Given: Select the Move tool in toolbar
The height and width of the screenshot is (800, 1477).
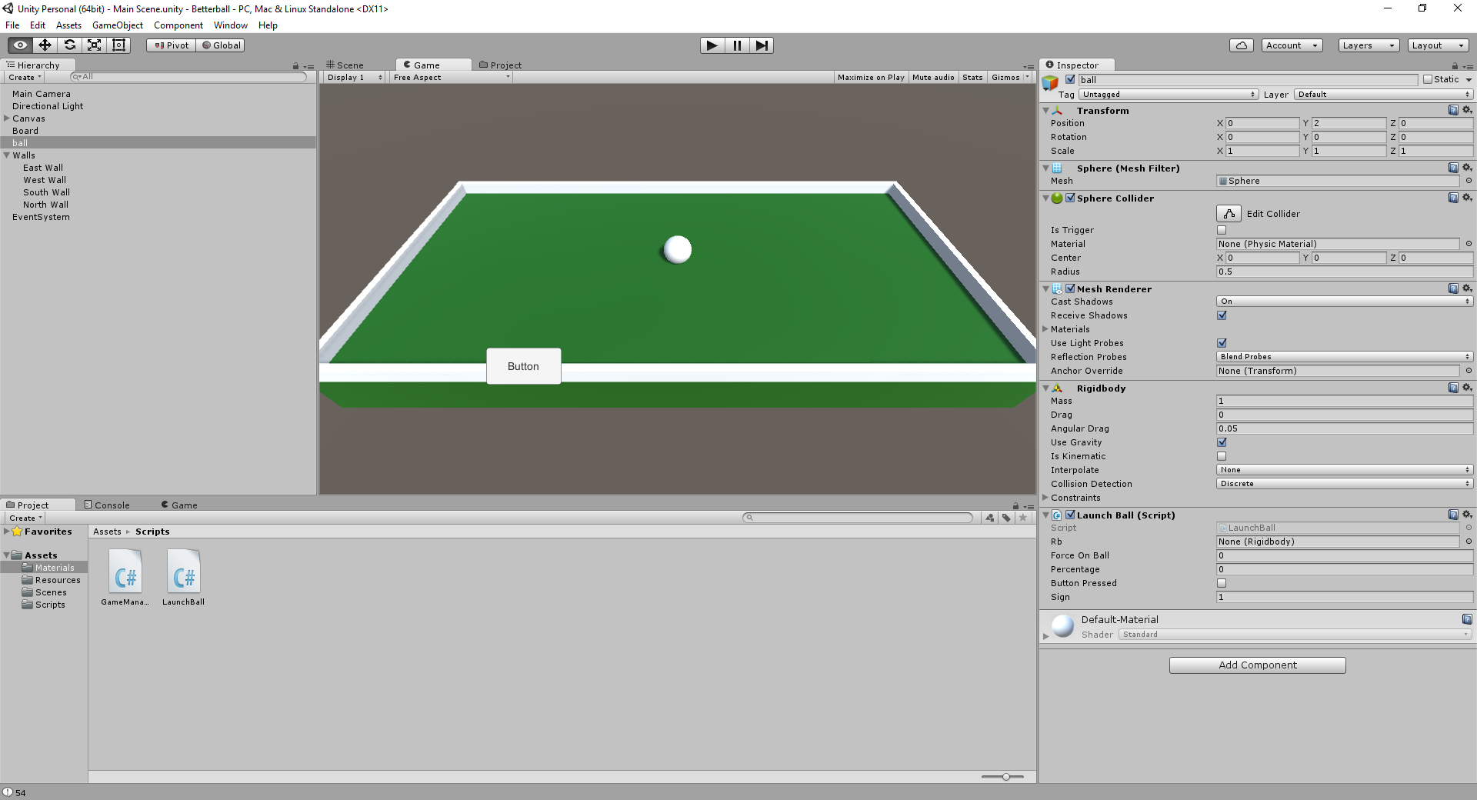Looking at the screenshot, I should point(45,45).
